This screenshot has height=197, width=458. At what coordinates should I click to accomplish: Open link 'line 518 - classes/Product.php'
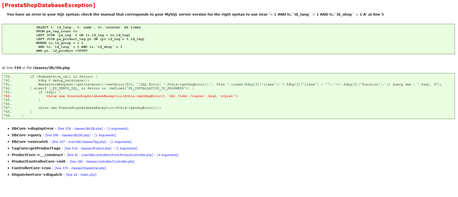pos(88,148)
